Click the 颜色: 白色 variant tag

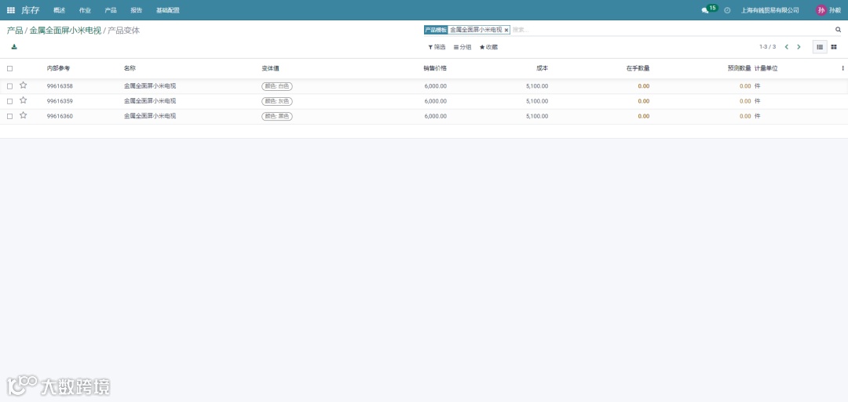[x=277, y=86]
